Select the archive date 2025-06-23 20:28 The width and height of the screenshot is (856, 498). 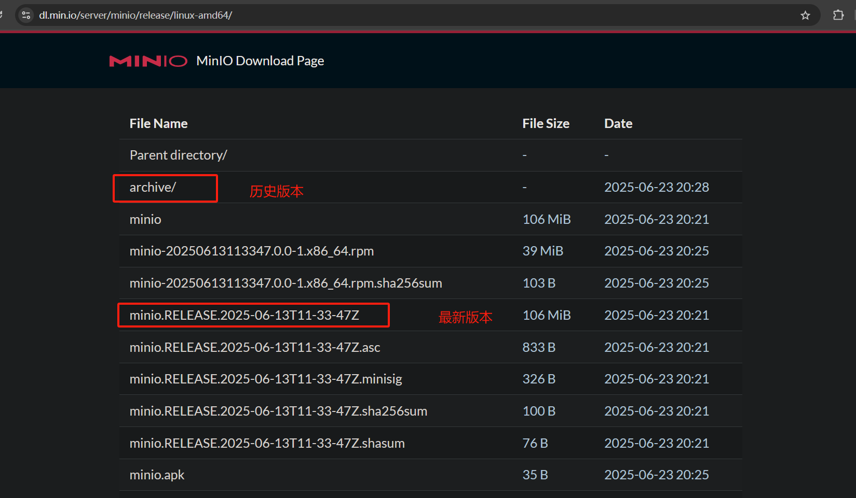tap(657, 187)
